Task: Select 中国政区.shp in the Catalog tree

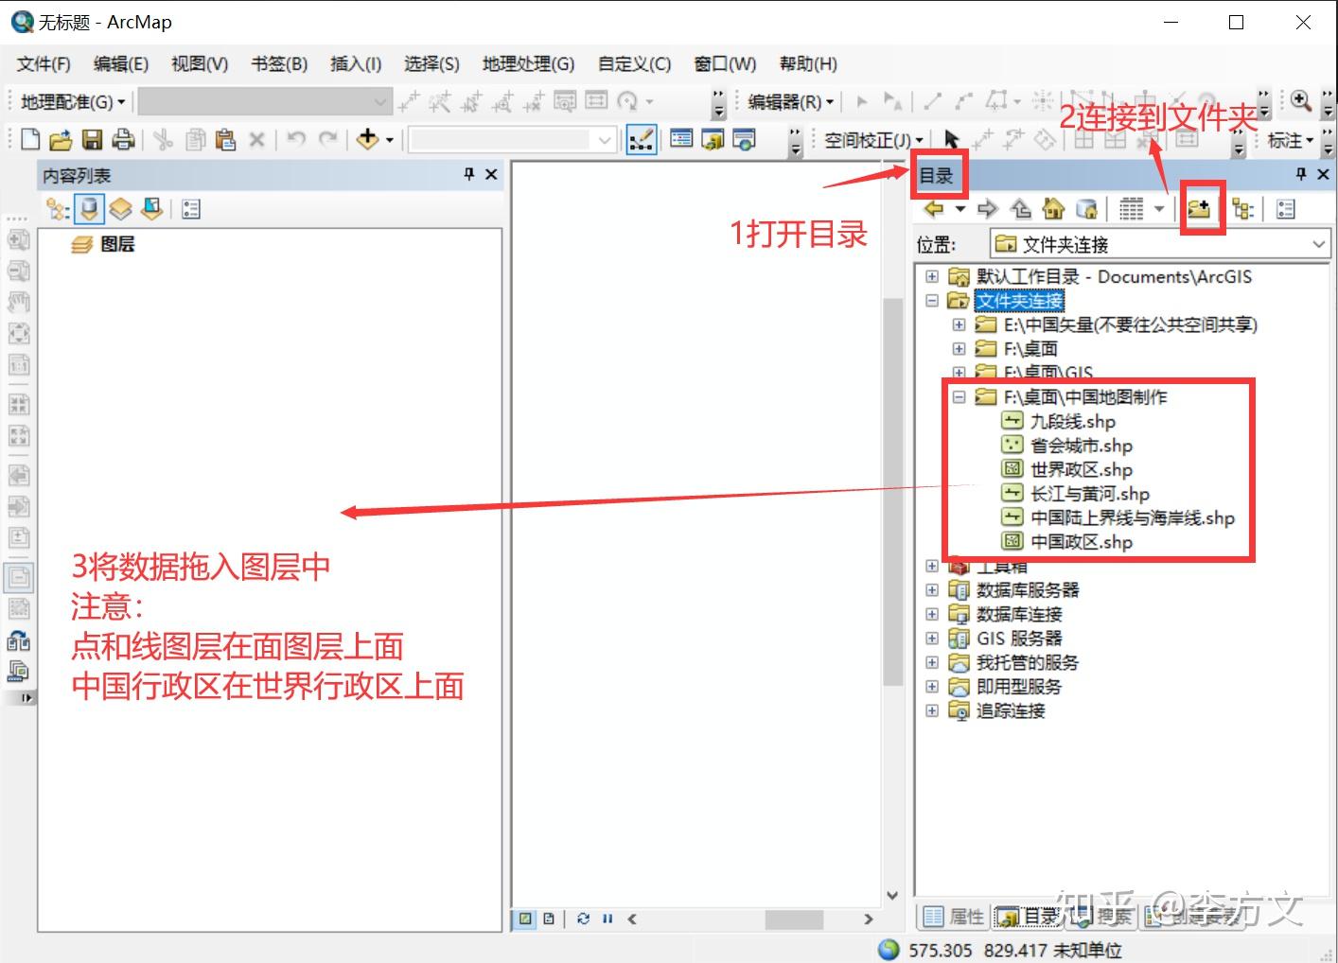Action: pos(1079,541)
